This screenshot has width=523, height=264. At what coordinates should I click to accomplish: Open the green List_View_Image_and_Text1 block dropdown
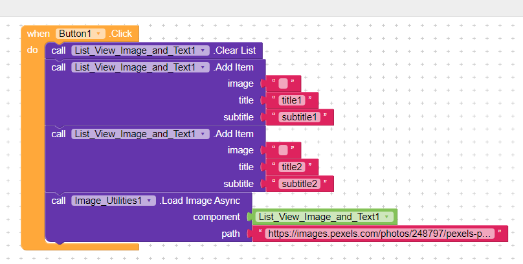point(386,217)
